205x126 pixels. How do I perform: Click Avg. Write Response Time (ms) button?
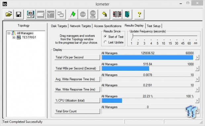77,79
